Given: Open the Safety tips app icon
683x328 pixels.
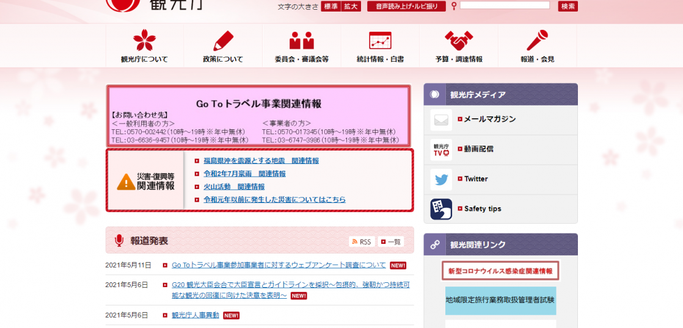Looking at the screenshot, I should tap(440, 209).
